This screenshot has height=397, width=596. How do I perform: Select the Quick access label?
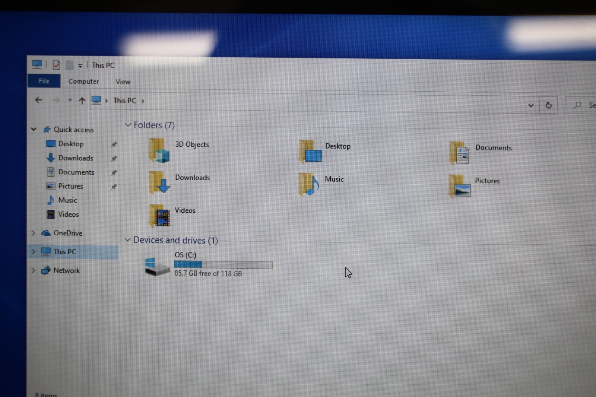coord(74,130)
